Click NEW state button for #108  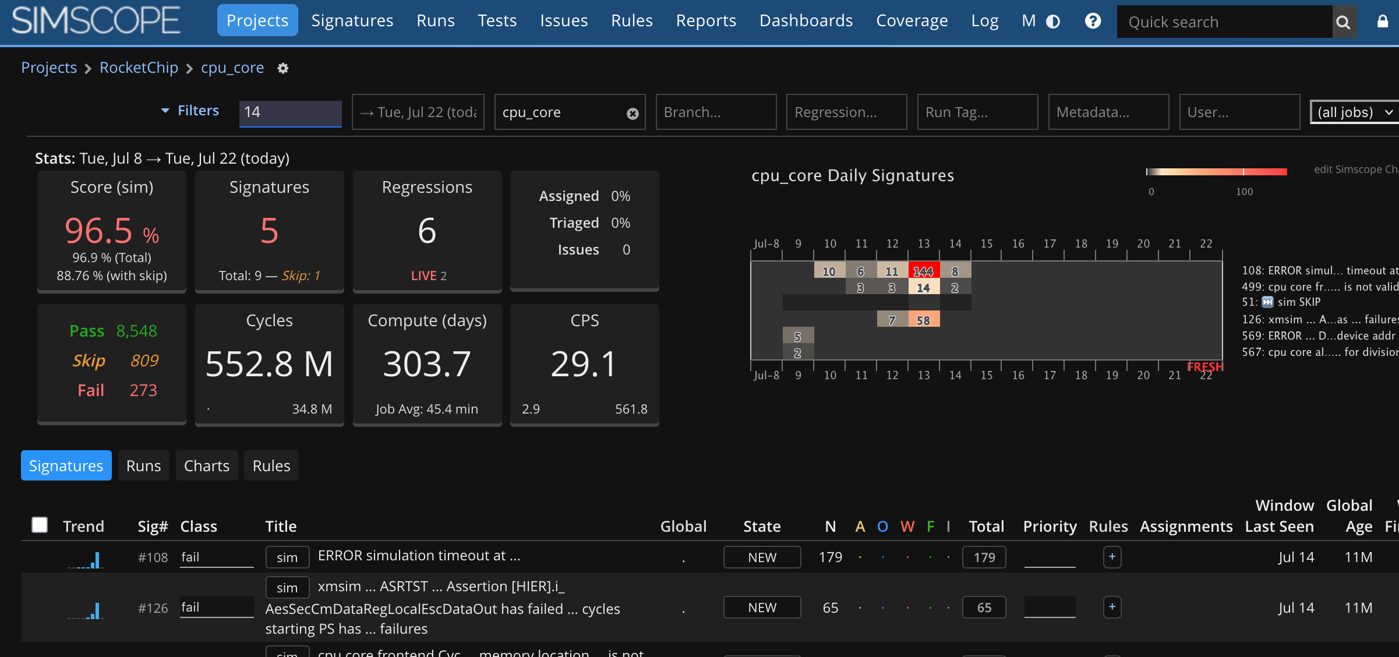[x=762, y=557]
